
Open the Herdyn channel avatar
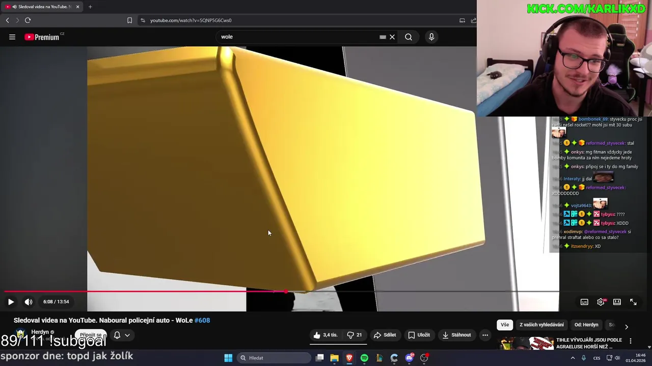(20, 335)
